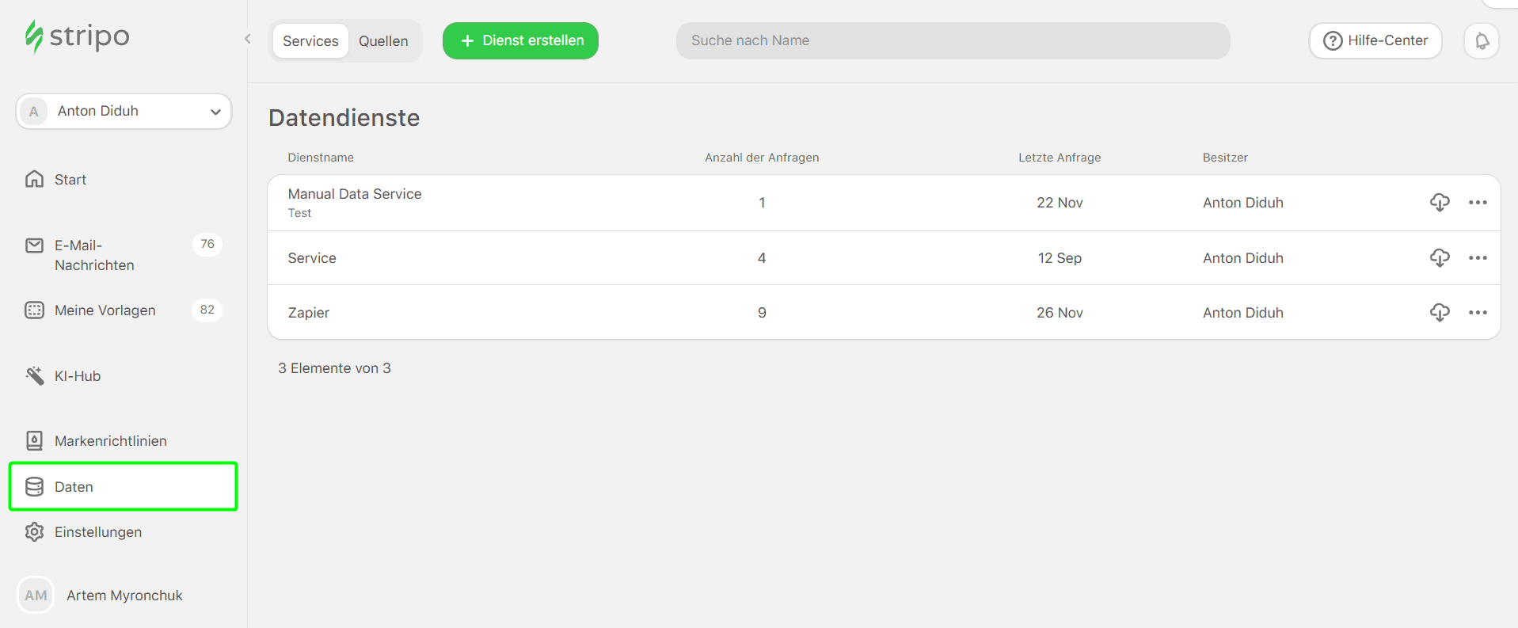This screenshot has width=1518, height=628.
Task: Click the Stripo logo
Action: (x=77, y=36)
